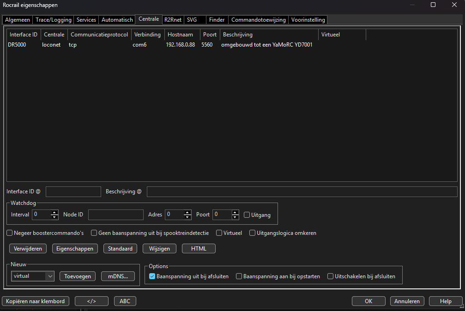
Task: Open the Nieuw virtual dropdown
Action: (x=33, y=276)
